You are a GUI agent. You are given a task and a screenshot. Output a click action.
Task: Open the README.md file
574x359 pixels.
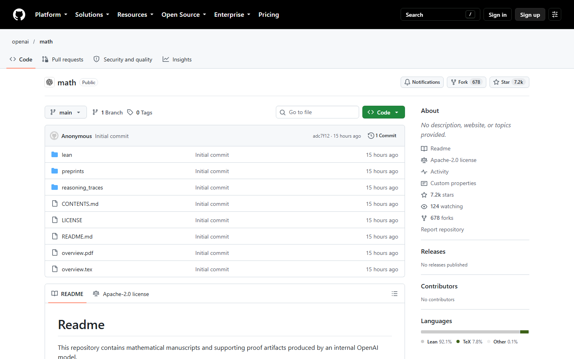click(x=77, y=237)
